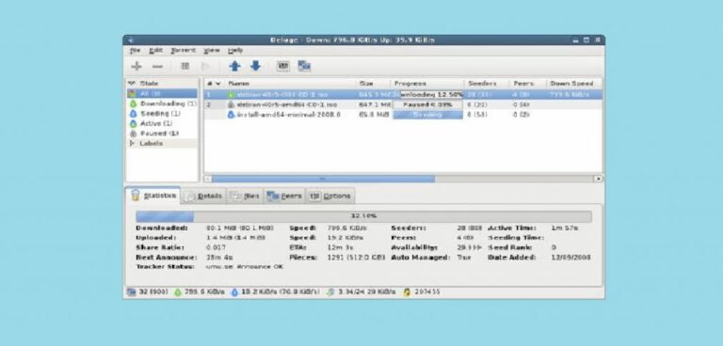Click the horizontal scrollbar thumb of torrent list
The width and height of the screenshot is (723, 346).
point(323,179)
